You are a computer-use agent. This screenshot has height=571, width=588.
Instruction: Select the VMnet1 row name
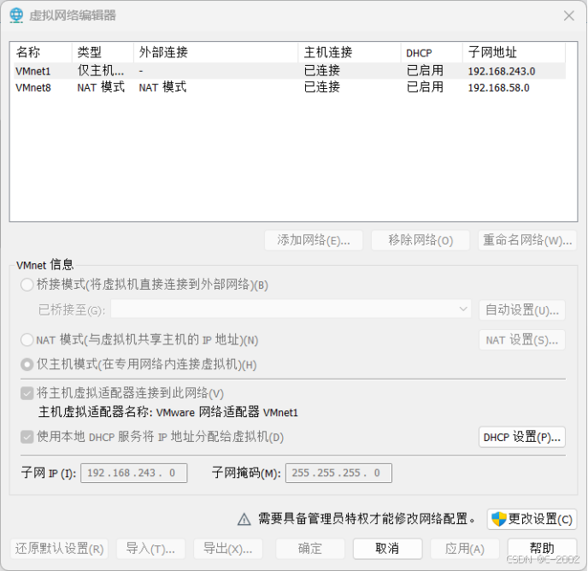tap(33, 71)
